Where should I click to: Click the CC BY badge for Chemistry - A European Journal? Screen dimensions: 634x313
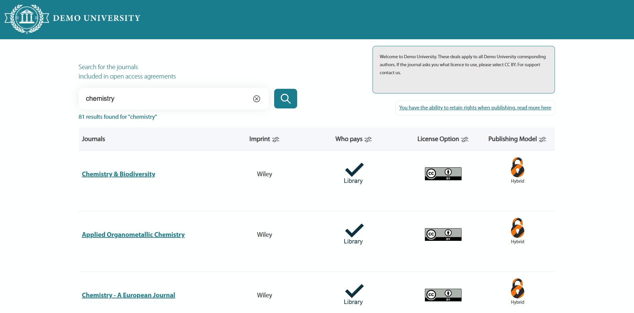(443, 295)
